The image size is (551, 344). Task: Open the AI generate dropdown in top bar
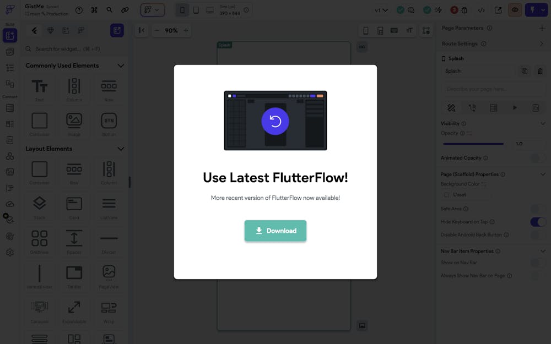152,10
